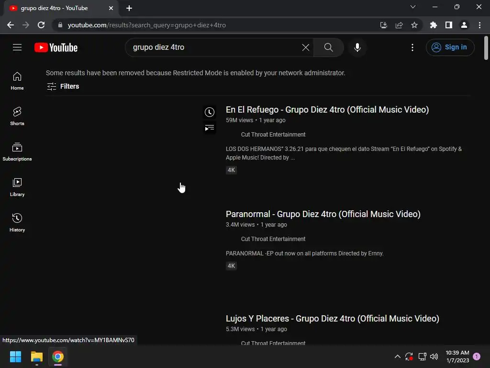
Task: Click the magnifier search button
Action: (328, 47)
